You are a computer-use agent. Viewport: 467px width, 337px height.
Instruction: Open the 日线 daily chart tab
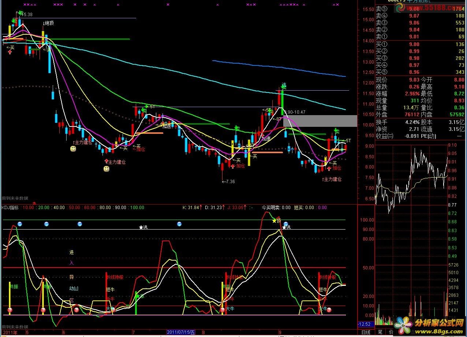click(x=366, y=332)
